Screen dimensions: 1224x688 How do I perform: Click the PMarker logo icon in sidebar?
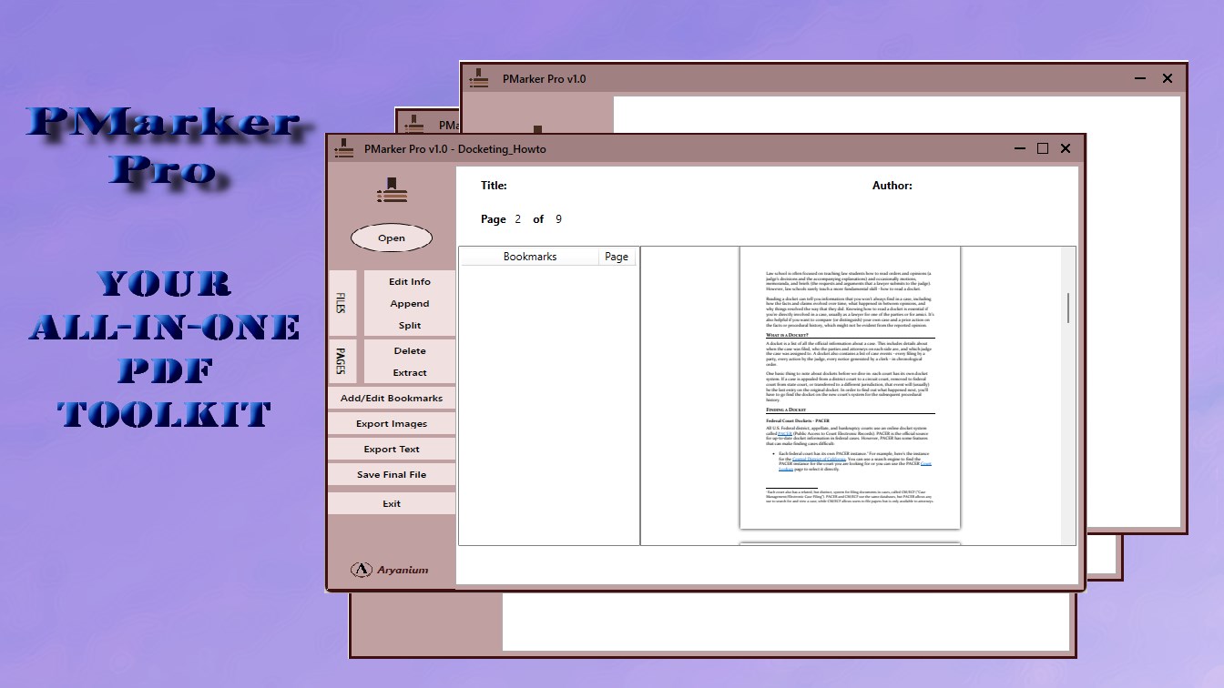point(392,190)
